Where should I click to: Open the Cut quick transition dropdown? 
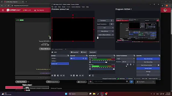tap(106, 28)
